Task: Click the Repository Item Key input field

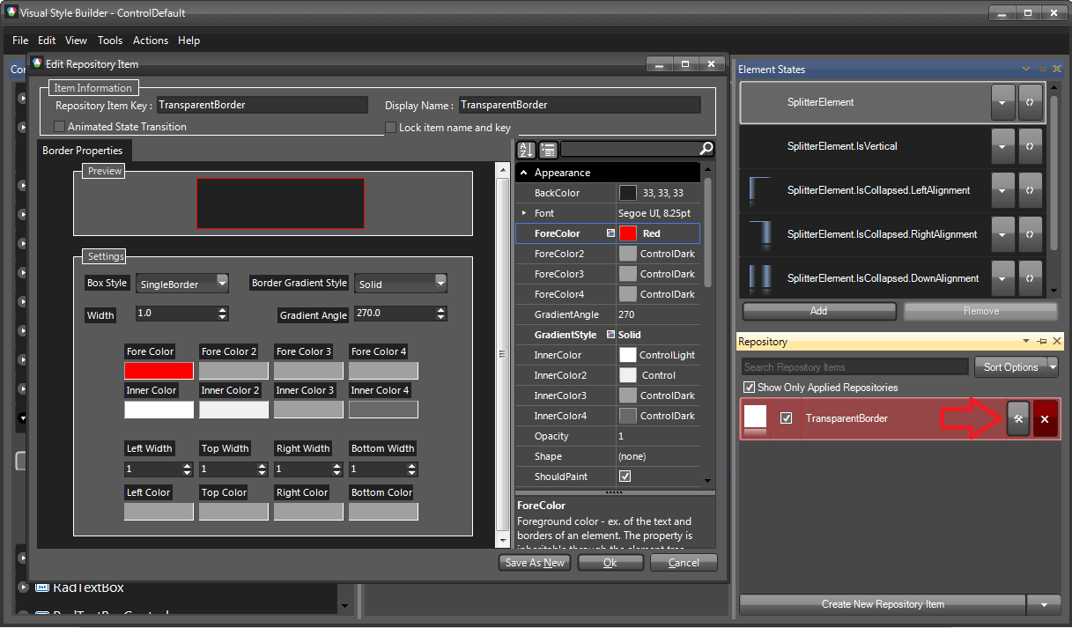Action: click(262, 105)
